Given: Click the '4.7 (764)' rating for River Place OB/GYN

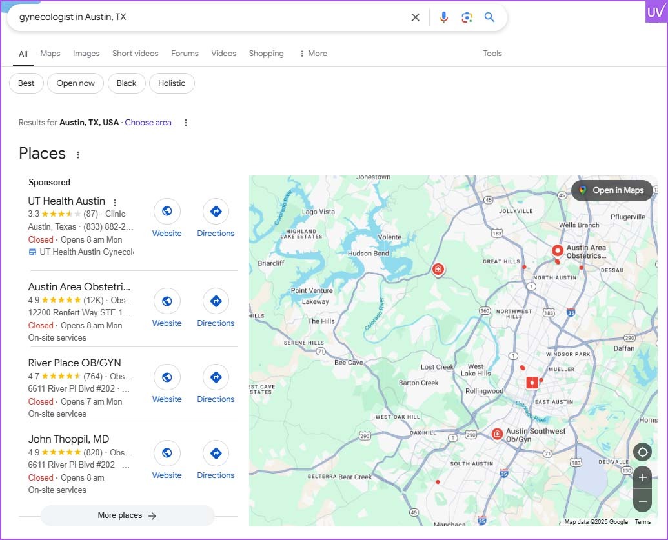Looking at the screenshot, I should 65,377.
